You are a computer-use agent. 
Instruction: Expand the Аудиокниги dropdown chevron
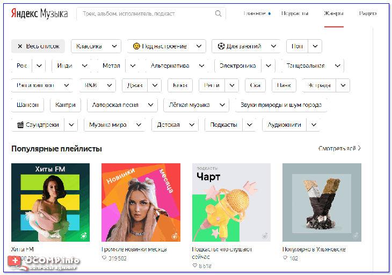pyautogui.click(x=313, y=125)
